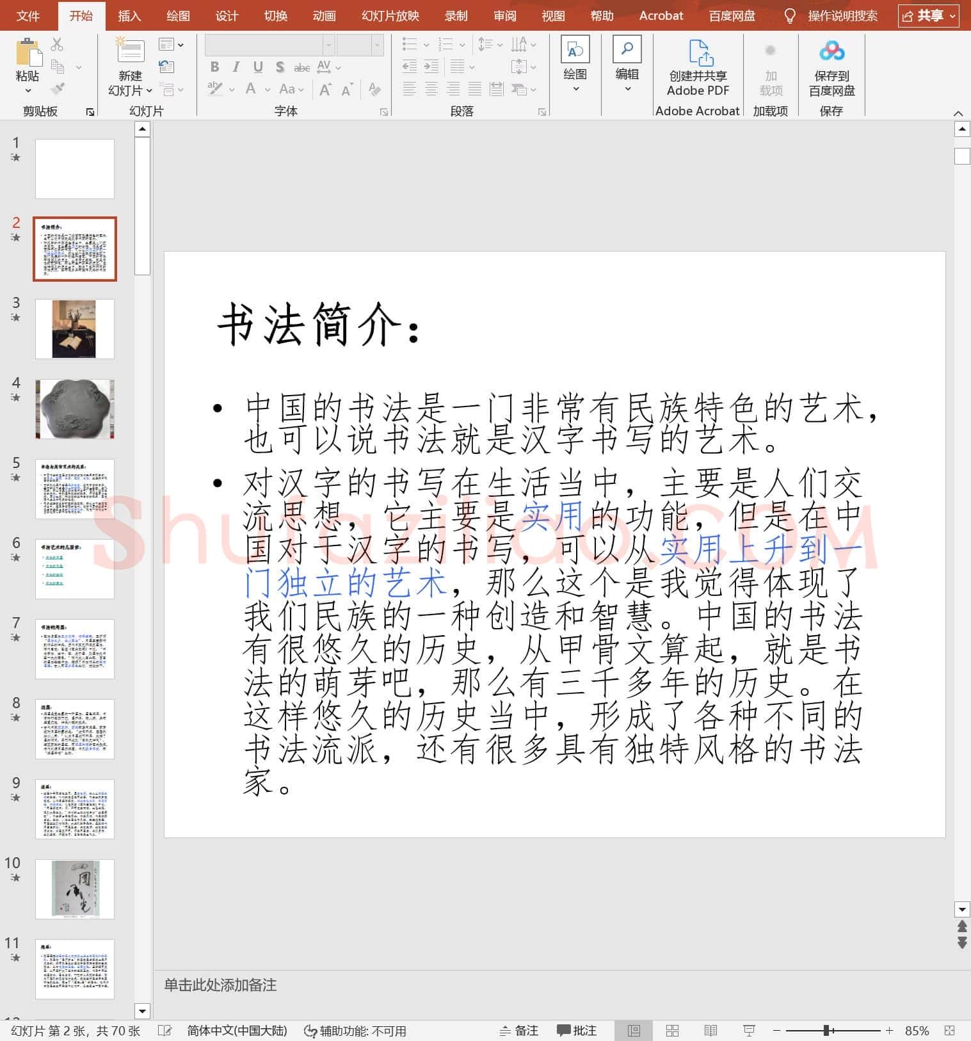Open the Drawing (绘图) gallery
Viewport: 971px width, 1041px height.
pos(575,64)
